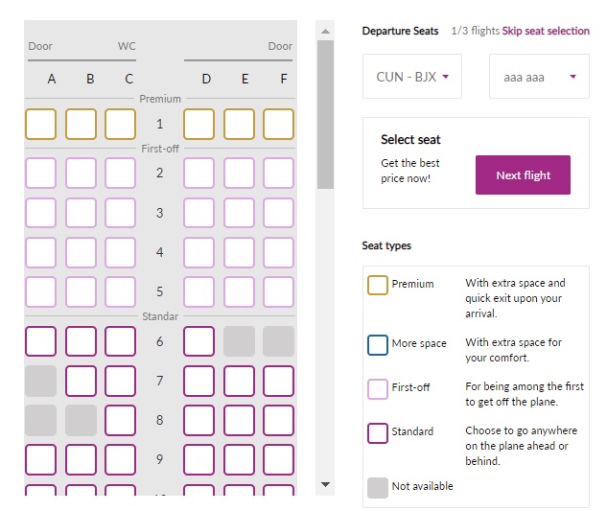This screenshot has width=607, height=511.
Task: Click Skip seat selection link
Action: tap(546, 31)
